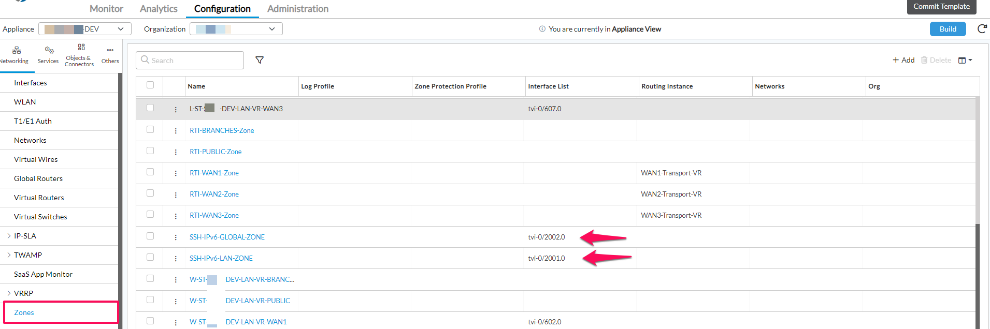Open the RTI-WAN1-Zone link
This screenshot has height=329, width=990.
214,173
